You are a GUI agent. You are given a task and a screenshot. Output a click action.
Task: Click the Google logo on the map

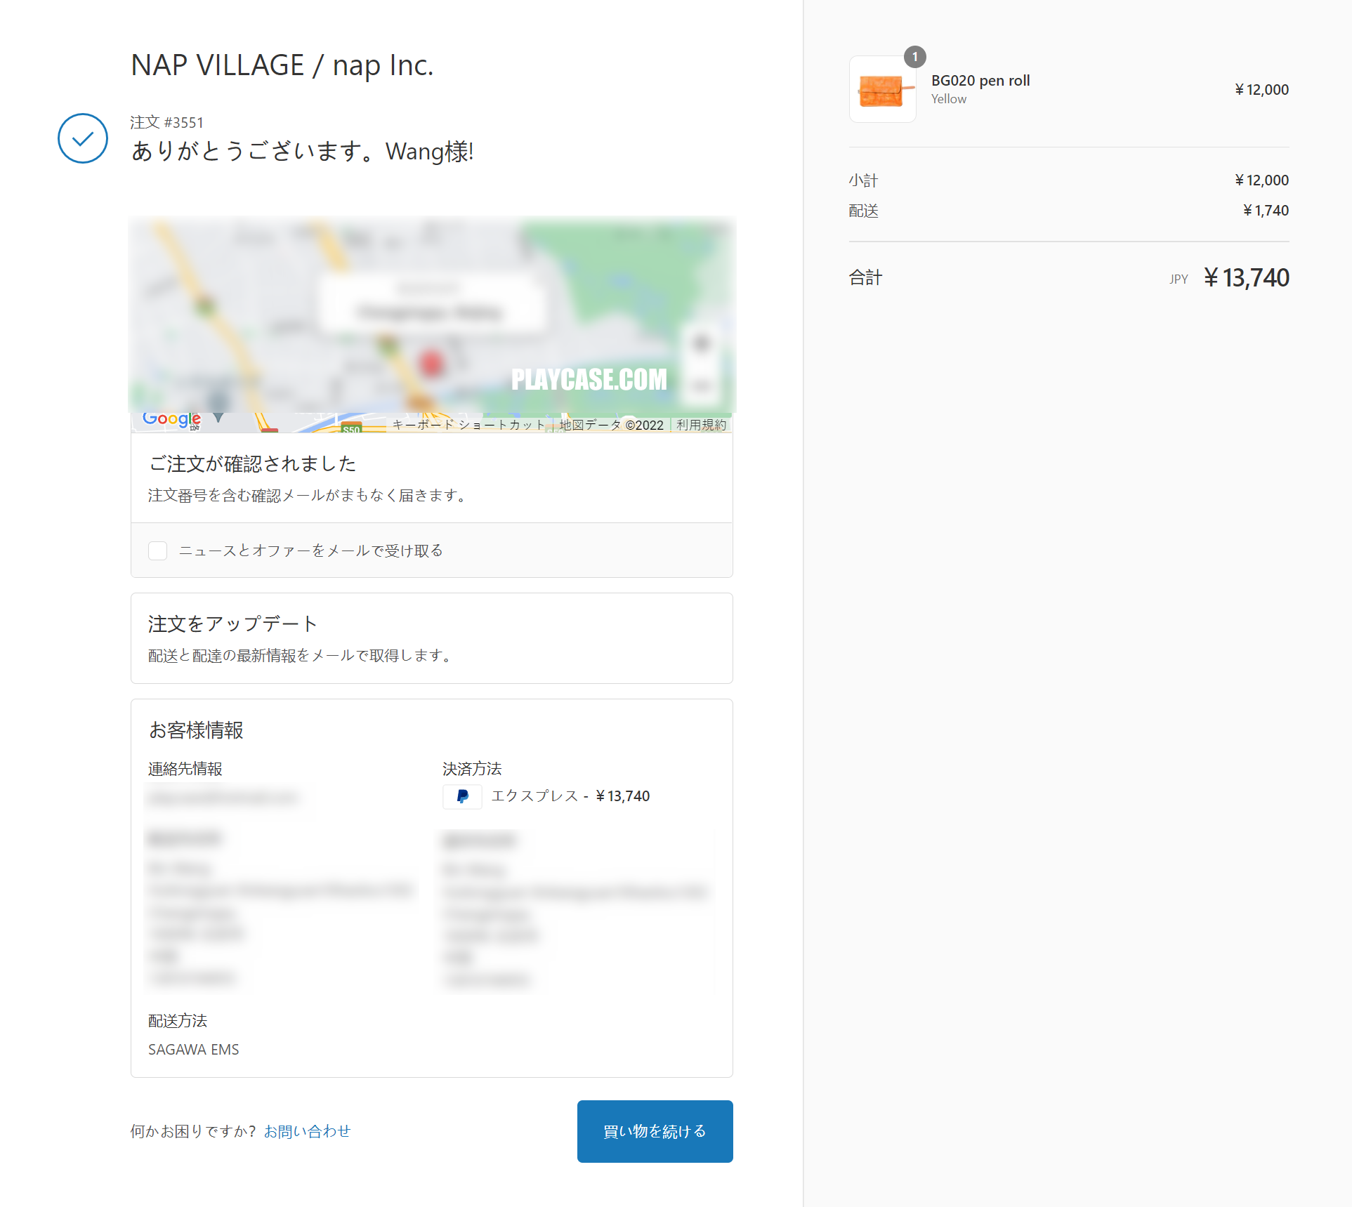(x=172, y=419)
